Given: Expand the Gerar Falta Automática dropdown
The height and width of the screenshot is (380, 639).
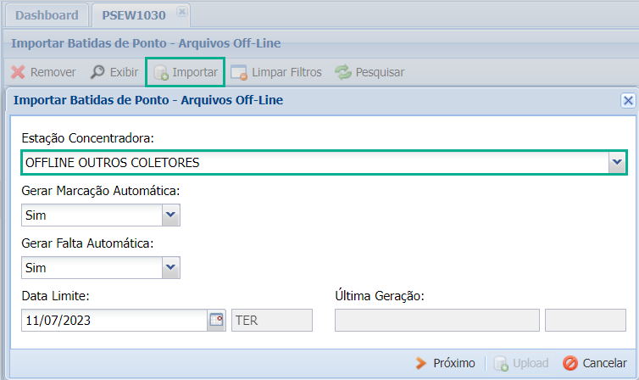Looking at the screenshot, I should pyautogui.click(x=171, y=268).
